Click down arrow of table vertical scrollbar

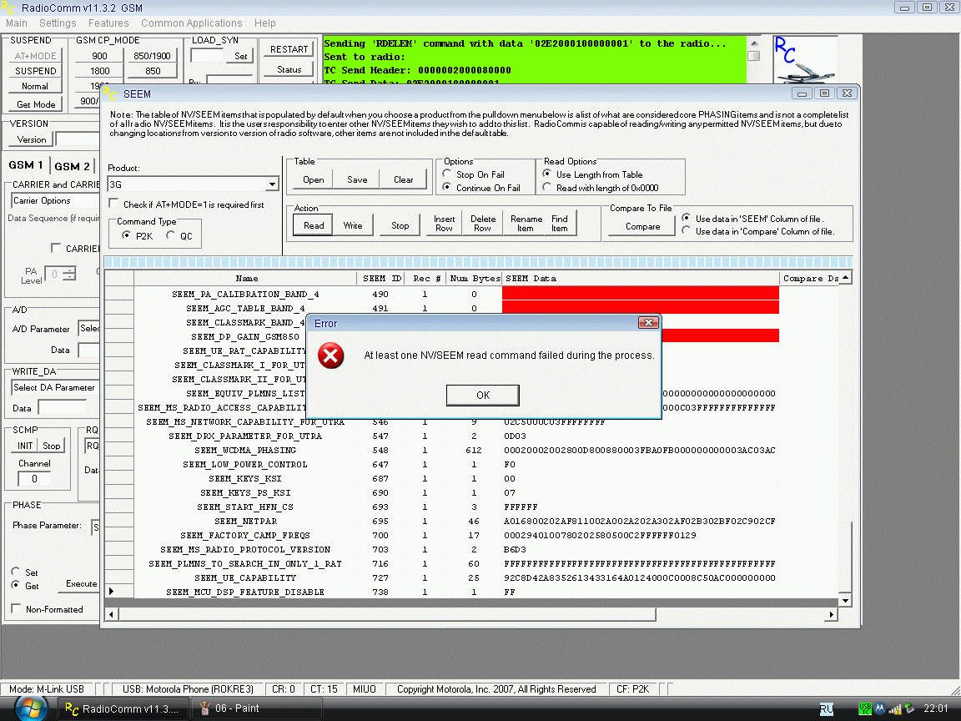click(845, 601)
